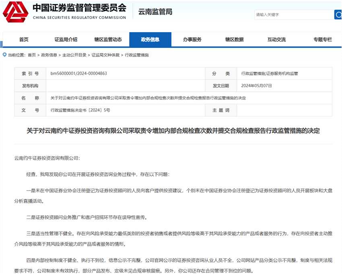
Task: Click the salutation 云南约牛证券投资咨询有限公司:
Action: tap(47, 158)
